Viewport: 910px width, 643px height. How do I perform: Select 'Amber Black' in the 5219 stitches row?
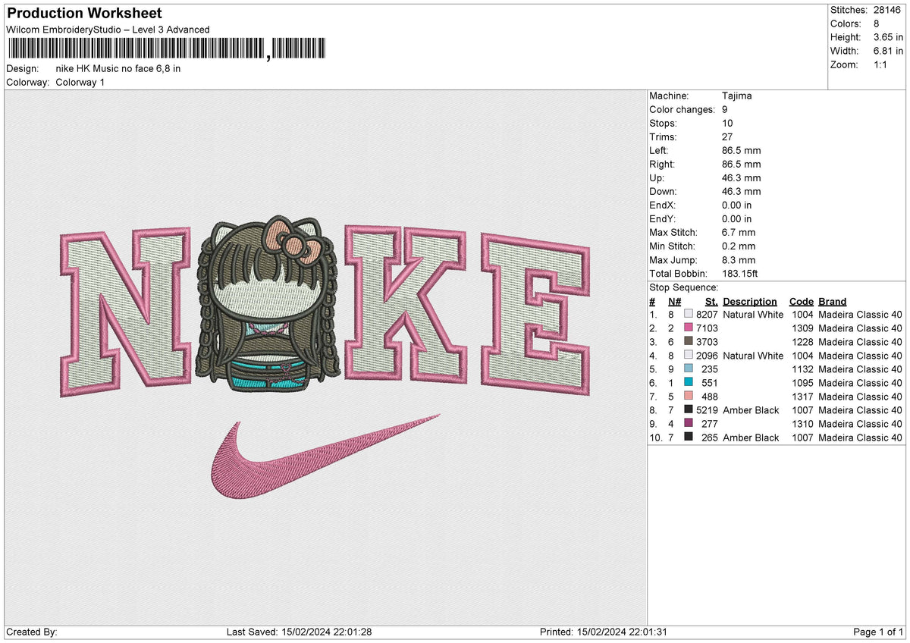tap(751, 410)
